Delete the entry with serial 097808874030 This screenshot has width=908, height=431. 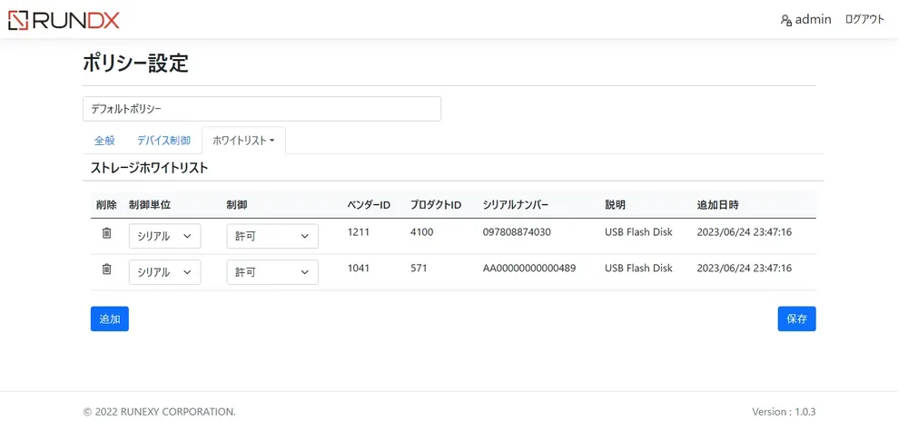pyautogui.click(x=106, y=233)
